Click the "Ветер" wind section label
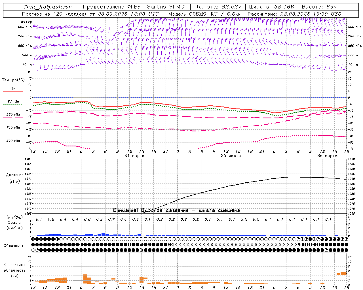 26,22
